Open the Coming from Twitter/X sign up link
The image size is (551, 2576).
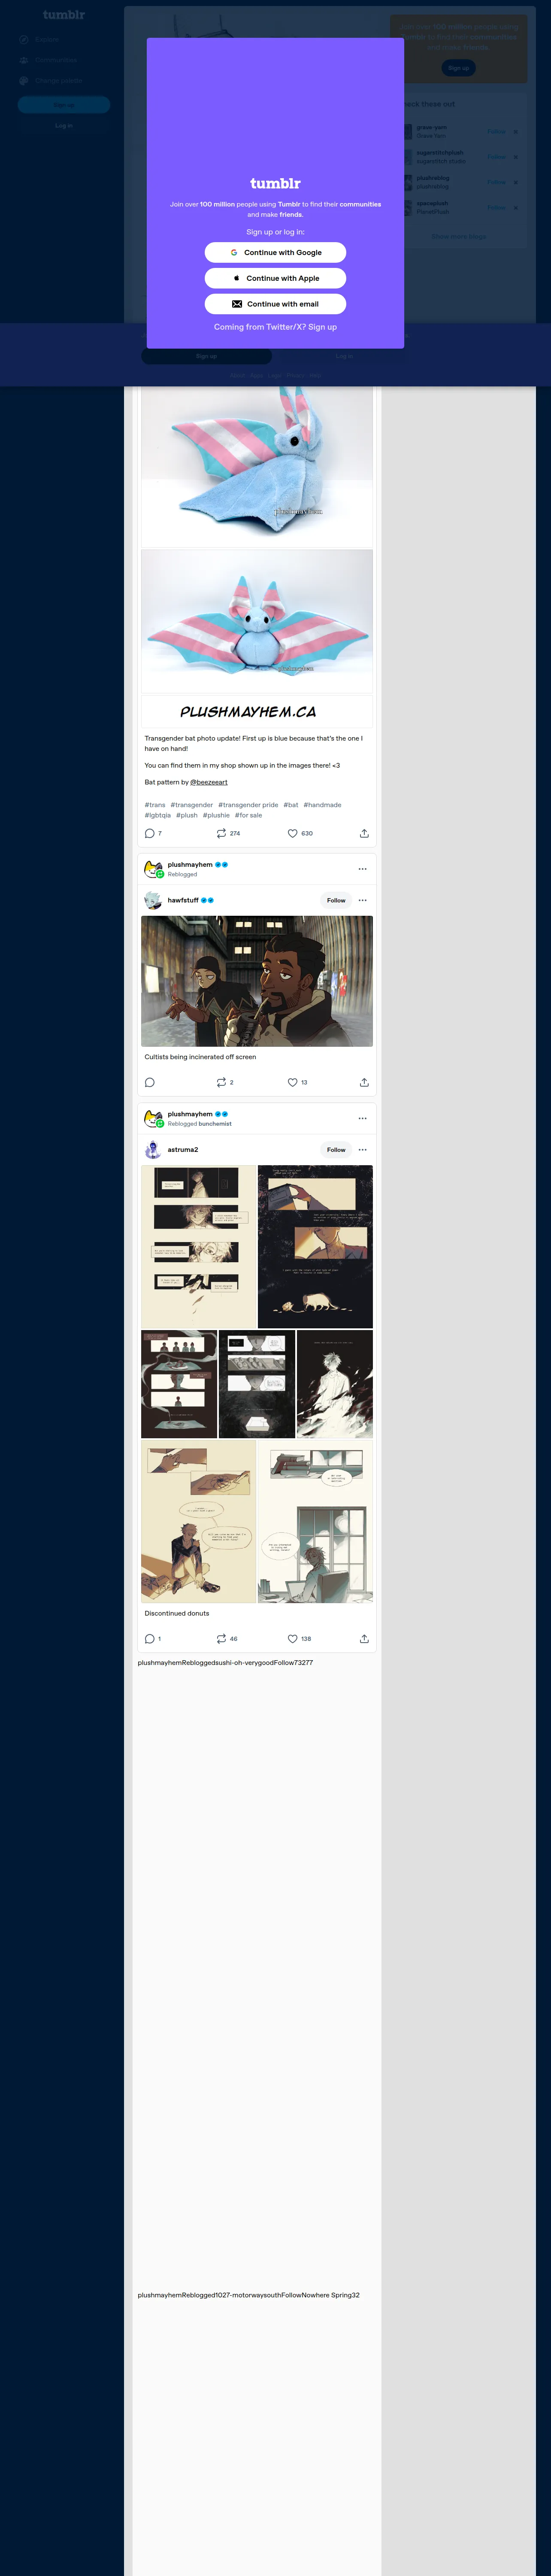click(275, 327)
